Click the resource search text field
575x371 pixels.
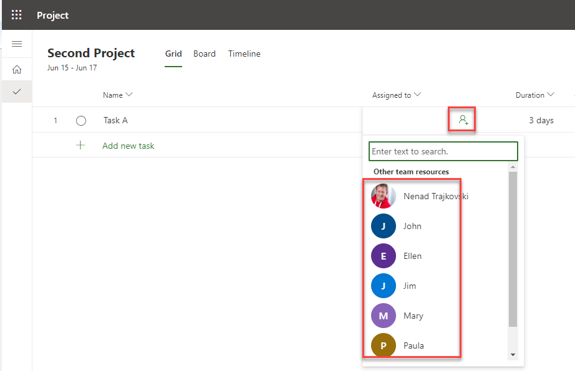click(443, 151)
